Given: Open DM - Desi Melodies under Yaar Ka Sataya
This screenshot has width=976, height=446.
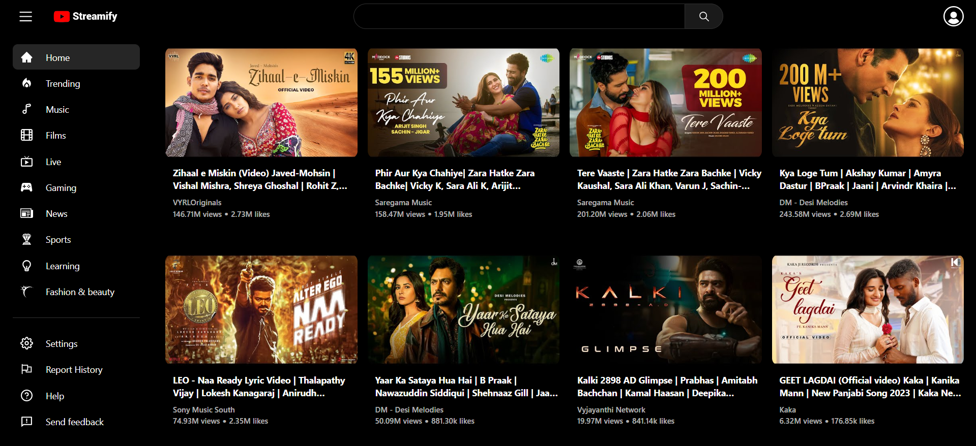Looking at the screenshot, I should click(409, 409).
